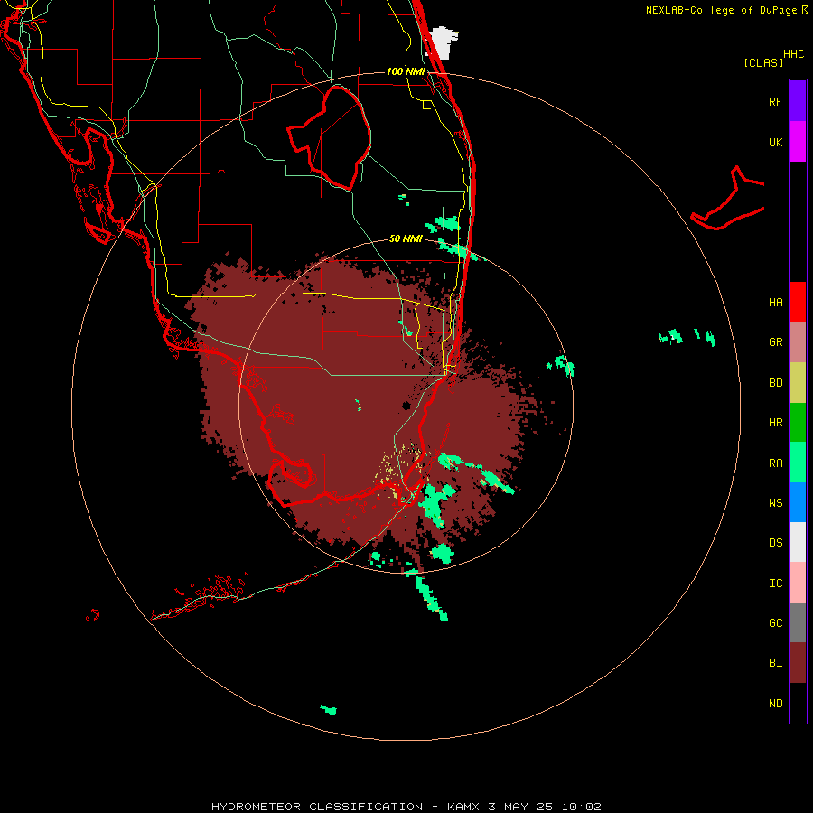The height and width of the screenshot is (813, 813).
Task: Click the HR green legend swatch
Action: 798,423
